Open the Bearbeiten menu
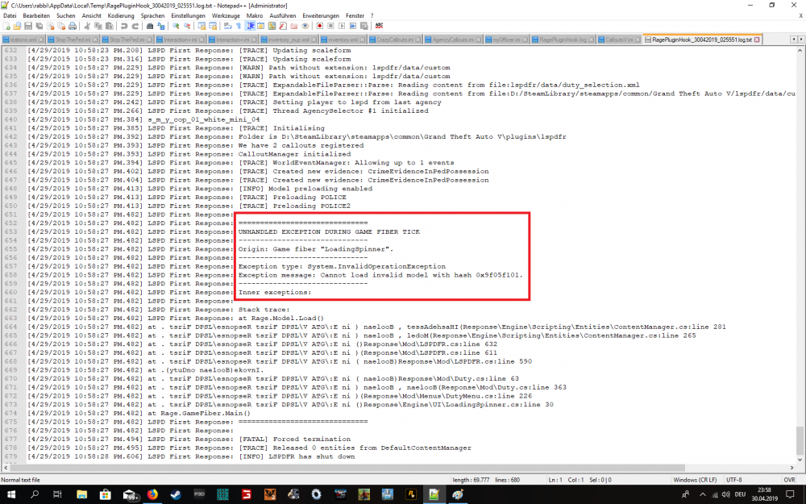 click(36, 16)
